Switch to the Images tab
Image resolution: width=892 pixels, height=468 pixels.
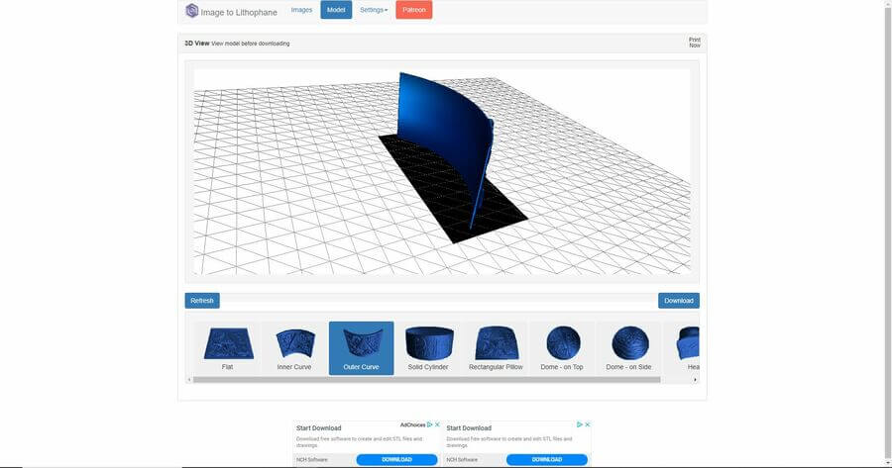coord(301,10)
